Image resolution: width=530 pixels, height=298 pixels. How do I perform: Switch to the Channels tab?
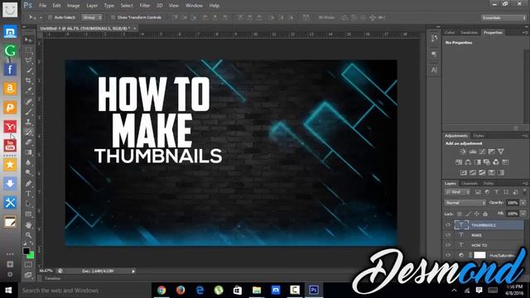[470, 184]
